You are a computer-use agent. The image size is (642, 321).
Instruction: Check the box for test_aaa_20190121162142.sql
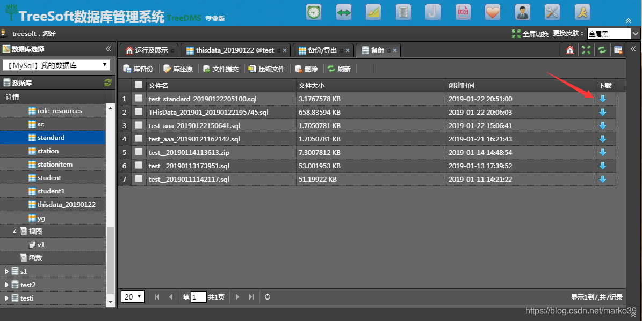click(139, 138)
